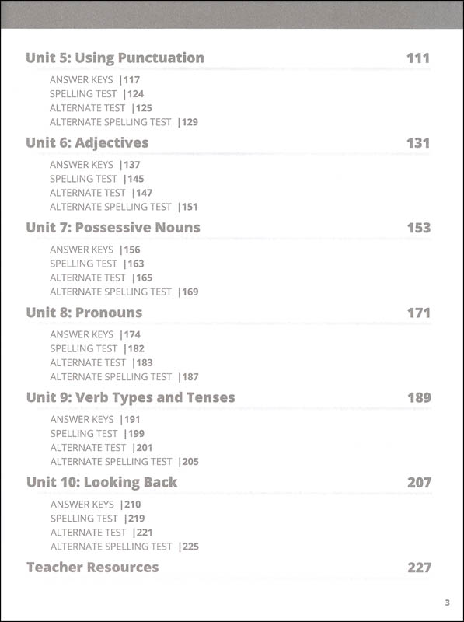Click page number 171 beside Pronouns
Viewport: 464px width, 622px height.
pyautogui.click(x=419, y=313)
